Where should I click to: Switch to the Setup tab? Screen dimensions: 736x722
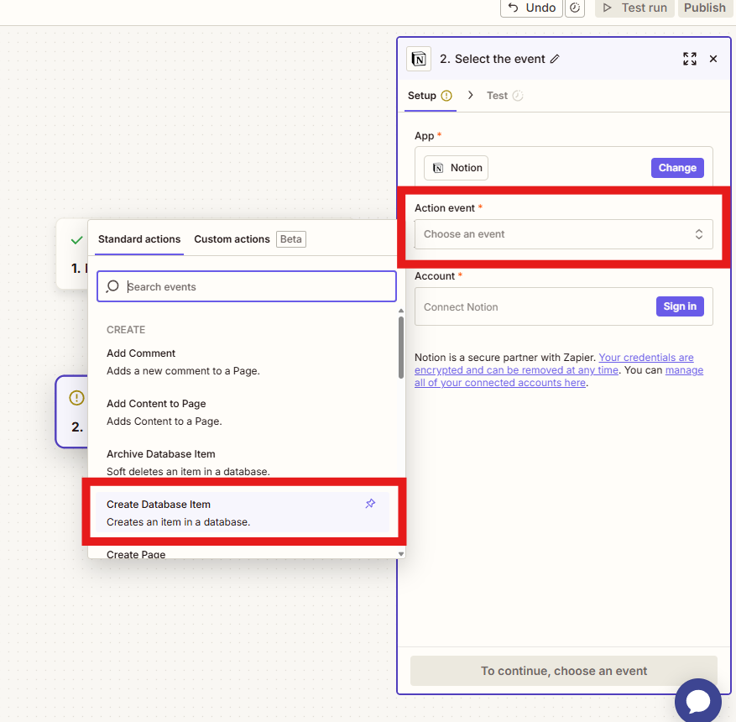430,96
